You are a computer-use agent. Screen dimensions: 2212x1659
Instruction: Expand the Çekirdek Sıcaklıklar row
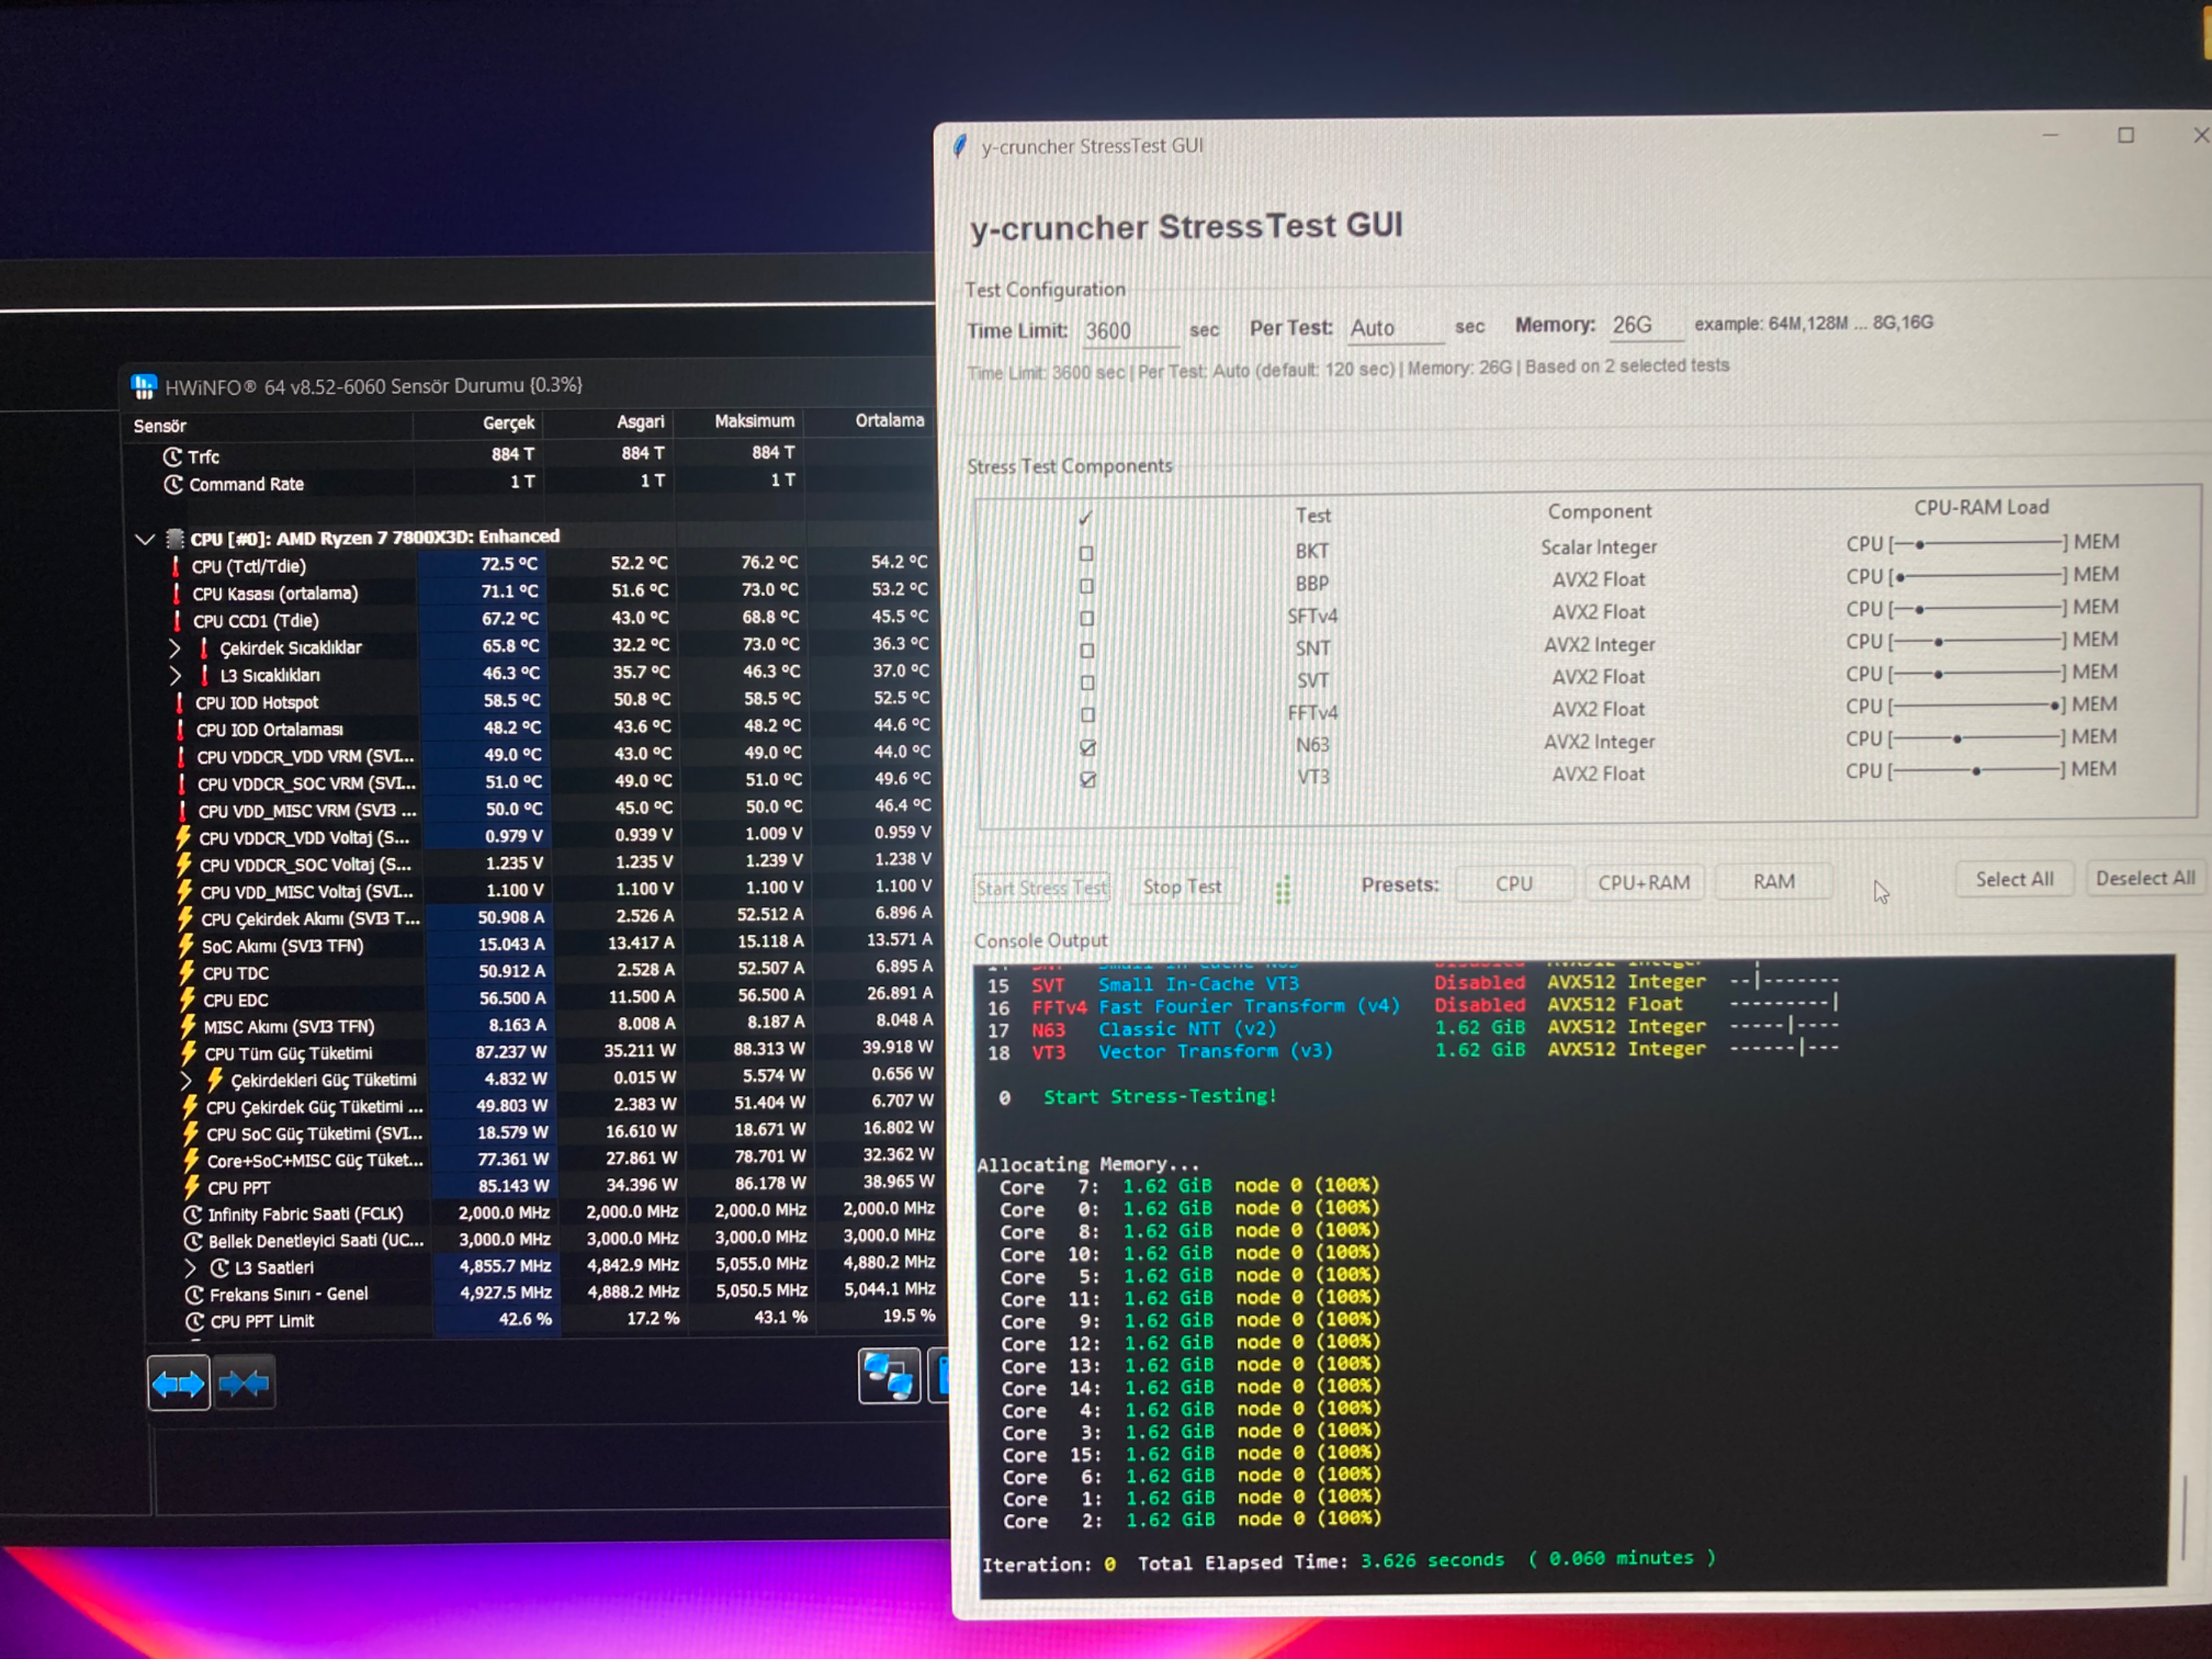point(175,649)
